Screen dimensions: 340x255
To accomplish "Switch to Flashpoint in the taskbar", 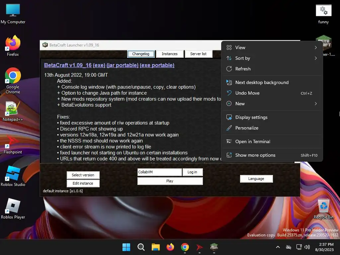I will click(200, 247).
